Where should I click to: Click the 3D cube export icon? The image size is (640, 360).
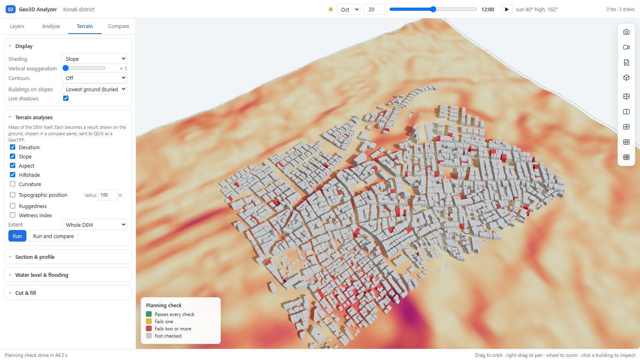[x=626, y=78]
